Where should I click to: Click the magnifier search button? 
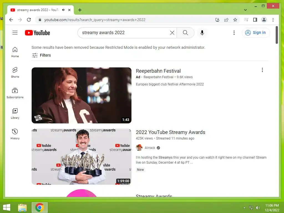click(x=185, y=33)
